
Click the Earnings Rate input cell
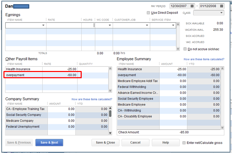[64, 25]
